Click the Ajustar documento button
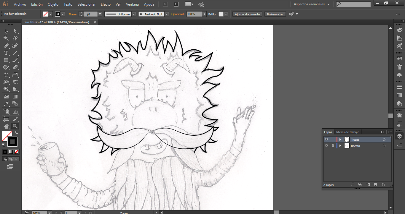Image resolution: width=405 pixels, height=214 pixels. [247, 14]
